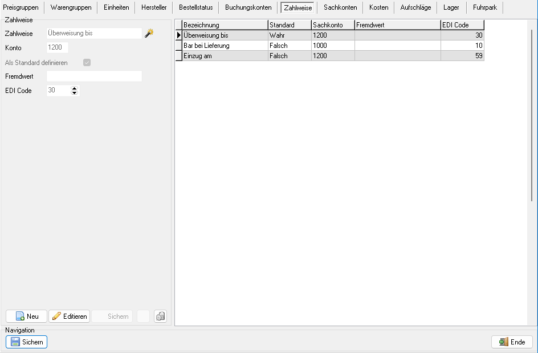Toggle the Als Standard definieren checkbox
538x353 pixels.
(87, 63)
